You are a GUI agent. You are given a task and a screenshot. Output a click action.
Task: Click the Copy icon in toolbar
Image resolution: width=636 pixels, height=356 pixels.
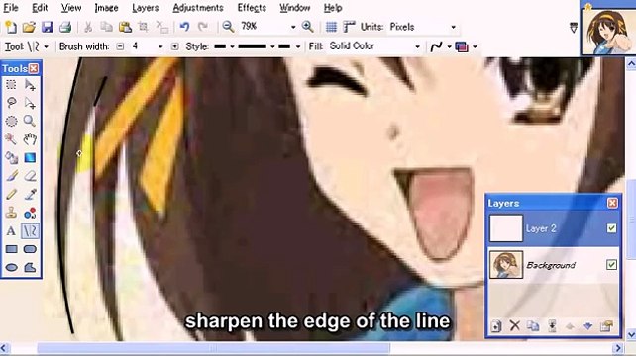coord(106,27)
